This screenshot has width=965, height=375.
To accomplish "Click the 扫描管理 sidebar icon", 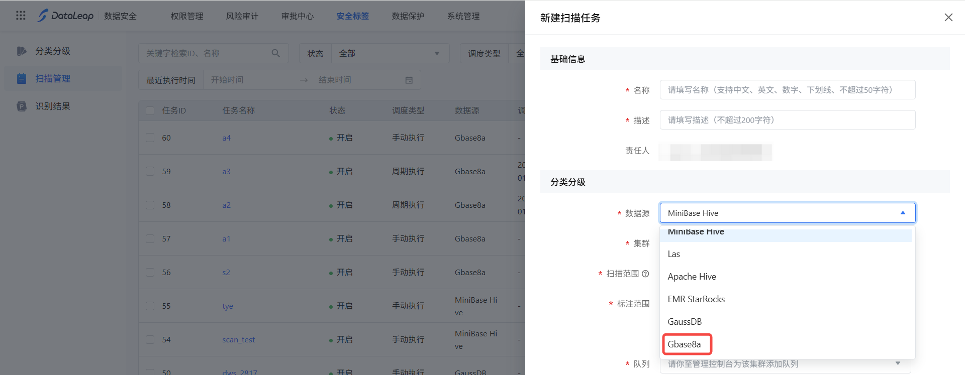I will (22, 79).
